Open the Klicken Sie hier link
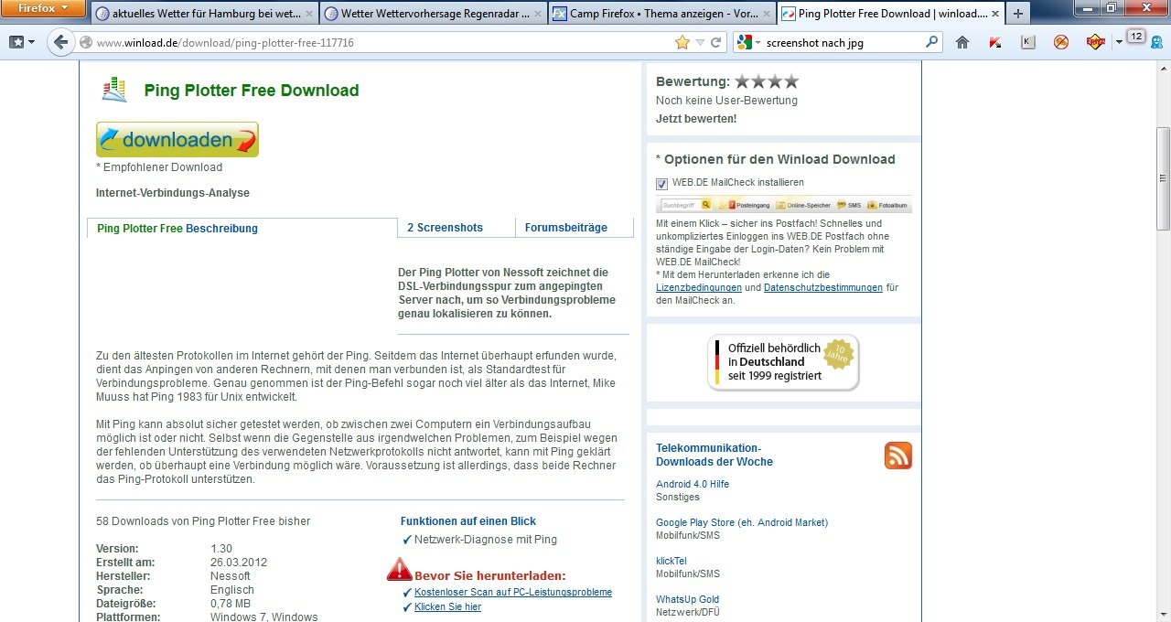The height and width of the screenshot is (622, 1171). [447, 606]
